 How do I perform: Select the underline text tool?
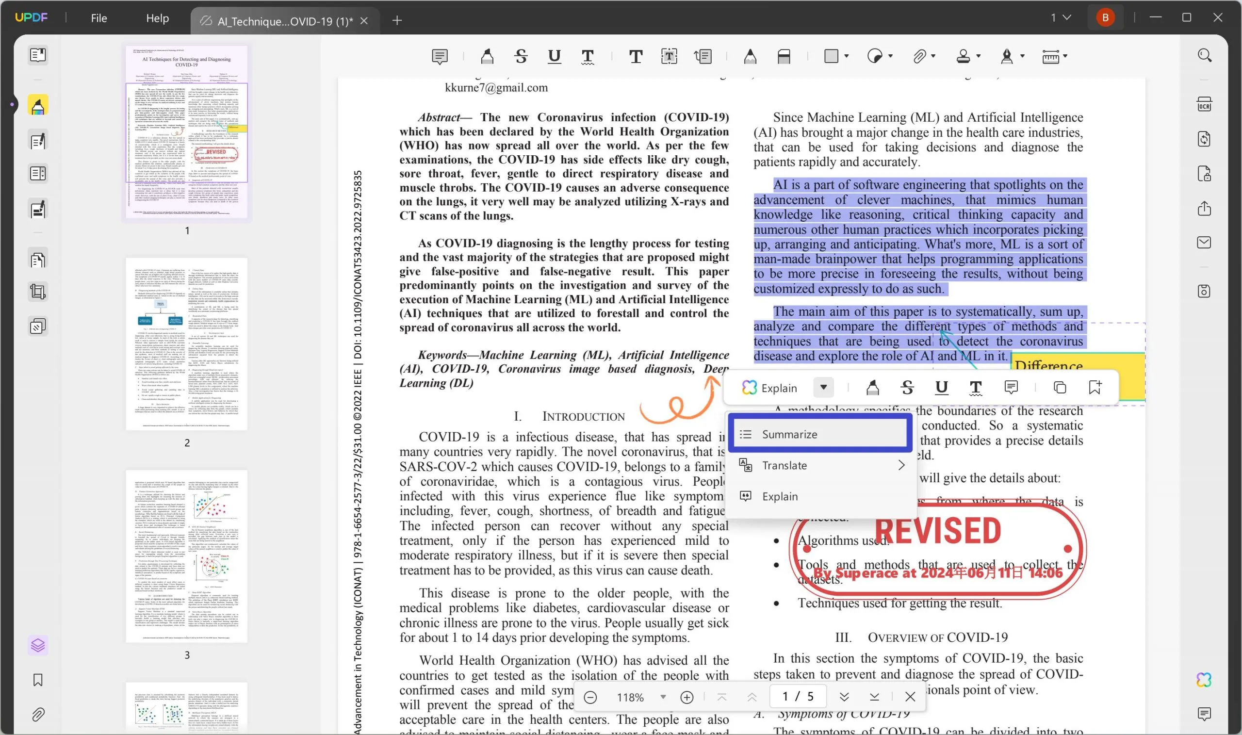click(554, 56)
